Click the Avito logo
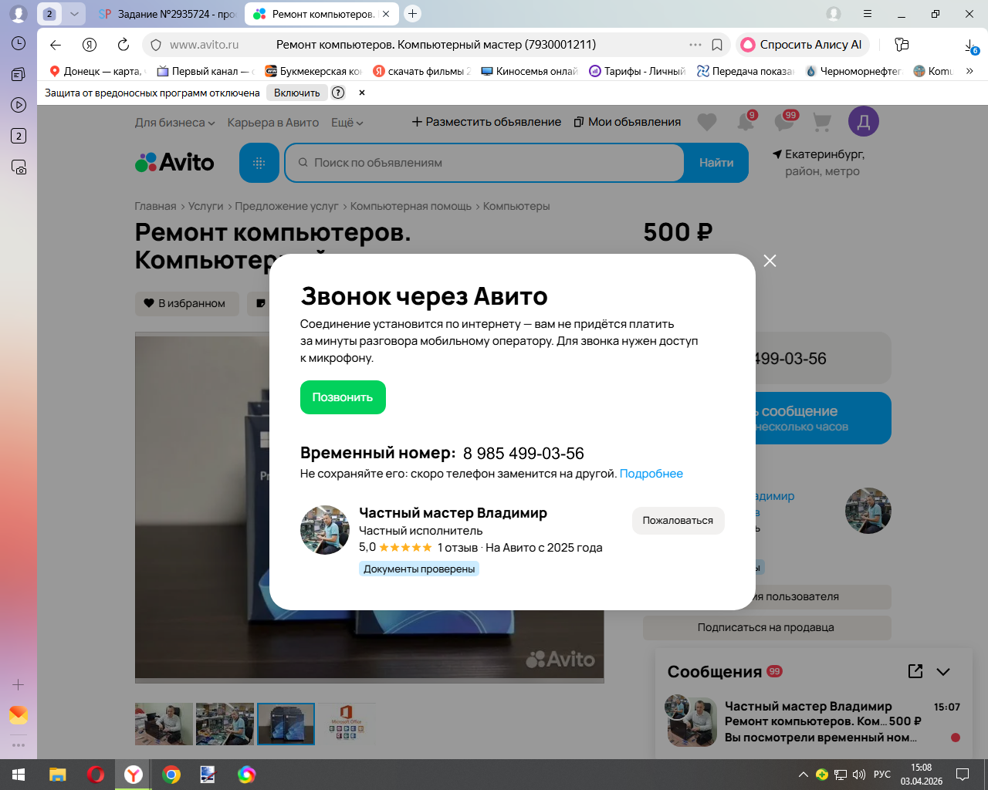Image resolution: width=988 pixels, height=790 pixels. 174,163
